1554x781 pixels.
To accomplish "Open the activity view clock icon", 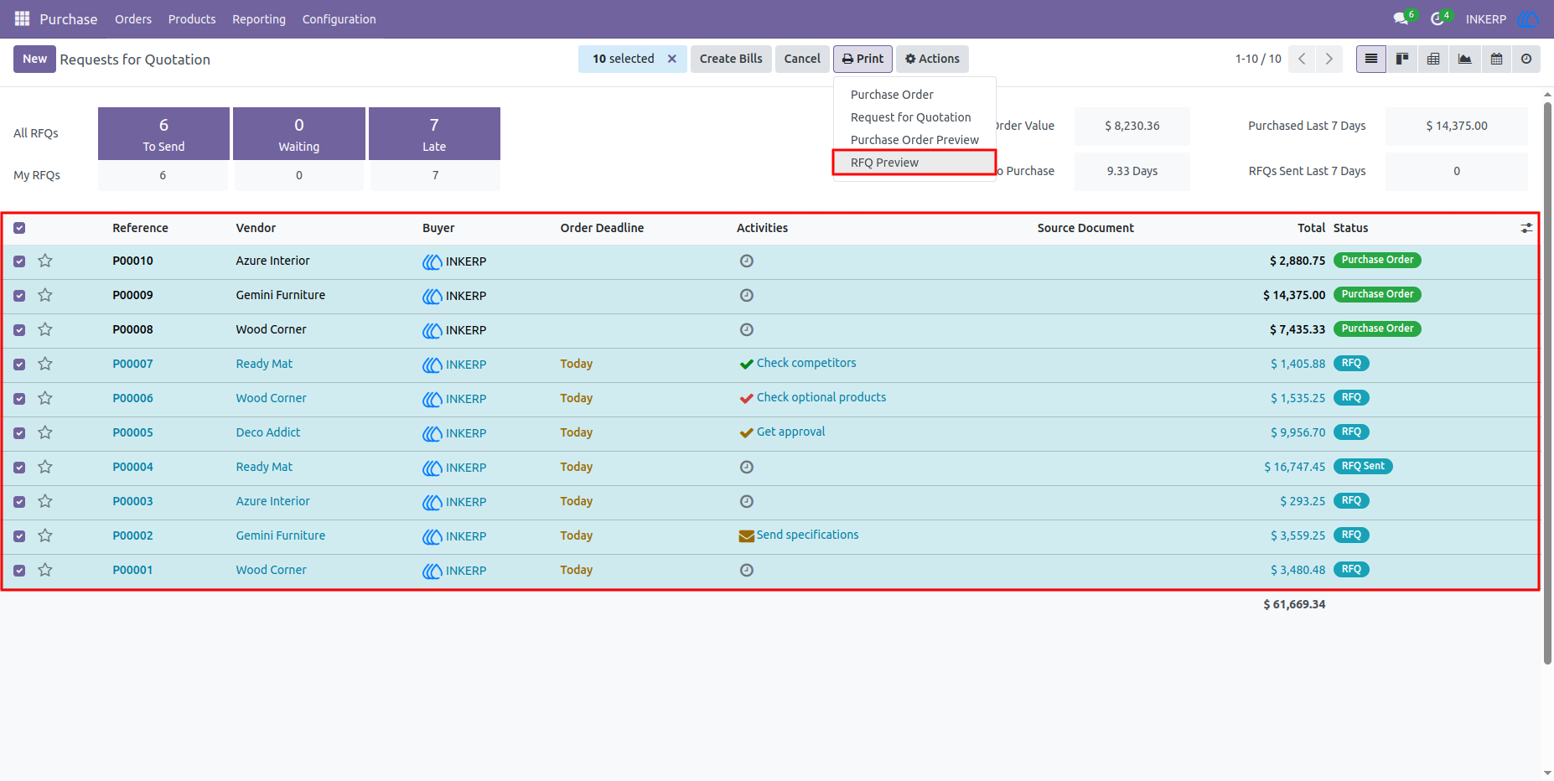I will click(1526, 59).
